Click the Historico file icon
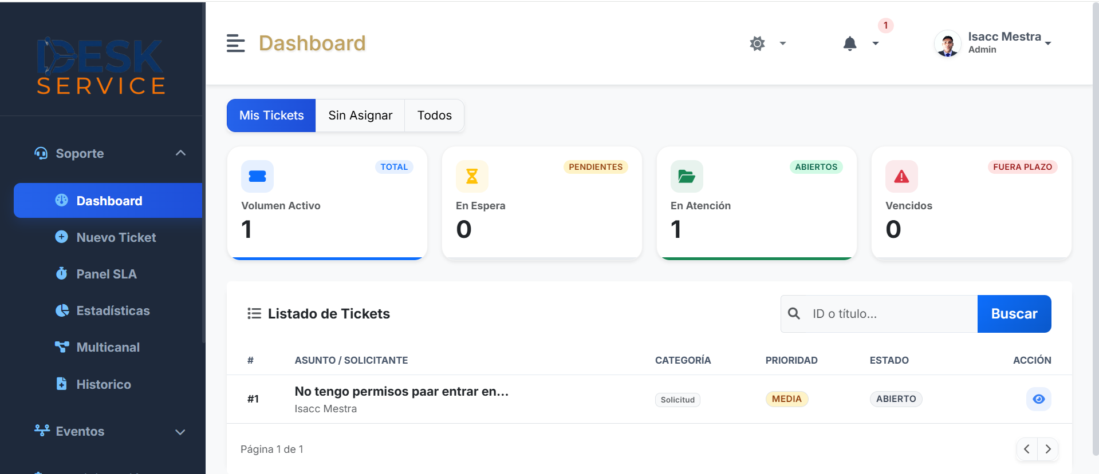Image resolution: width=1099 pixels, height=474 pixels. point(62,384)
